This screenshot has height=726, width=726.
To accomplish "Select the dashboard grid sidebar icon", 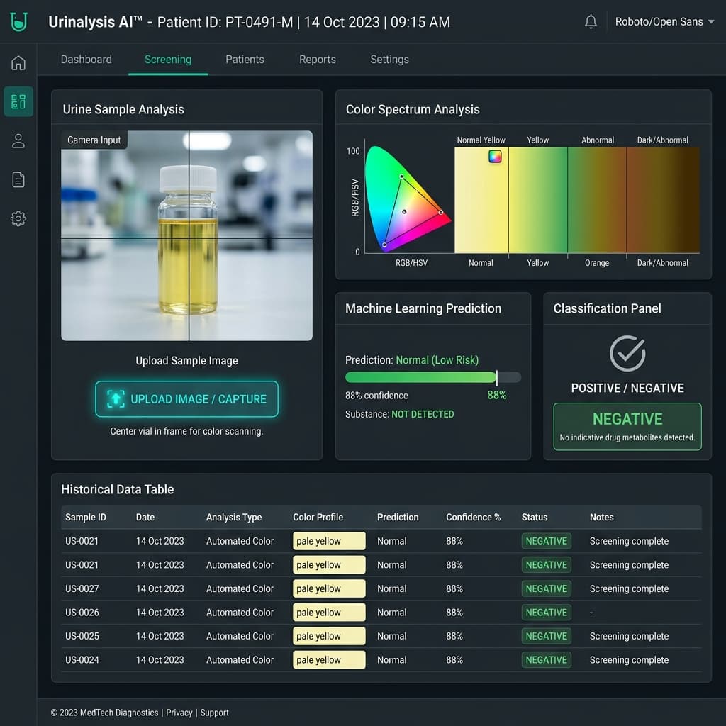I will [x=18, y=101].
